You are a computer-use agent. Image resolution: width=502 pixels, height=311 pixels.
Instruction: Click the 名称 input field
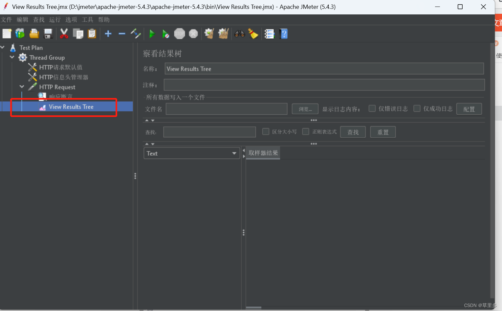click(324, 69)
